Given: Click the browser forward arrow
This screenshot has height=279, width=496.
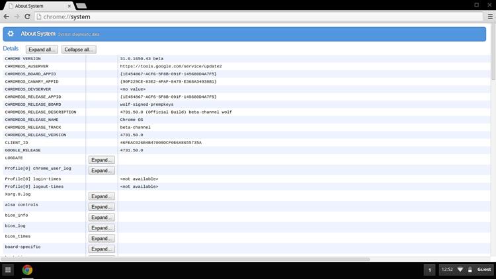Looking at the screenshot, I should (x=17, y=17).
